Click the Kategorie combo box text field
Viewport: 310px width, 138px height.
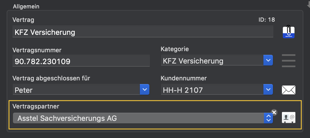[212, 60]
